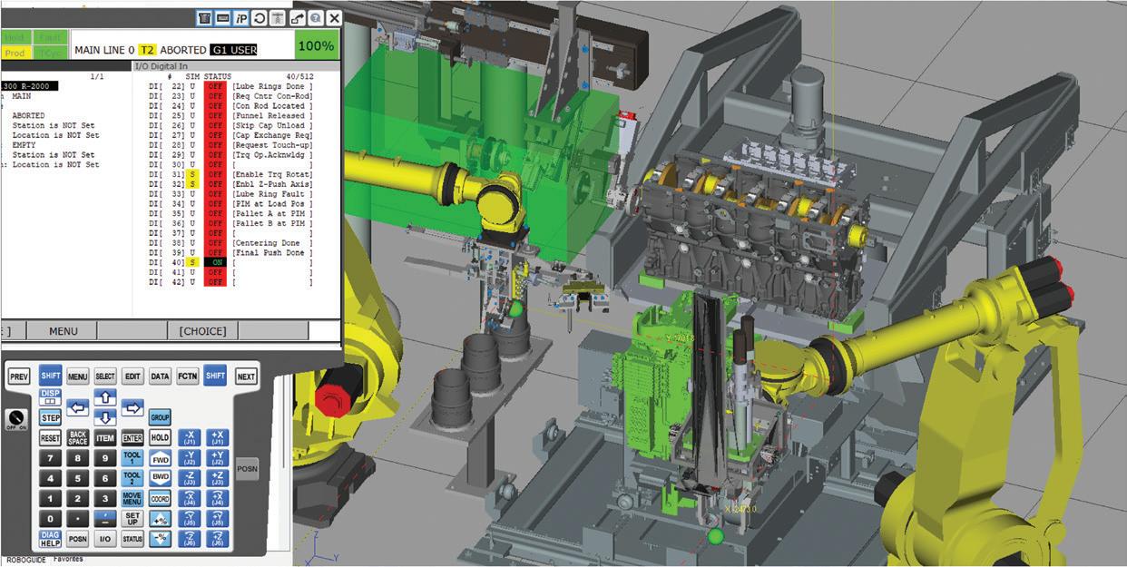The width and height of the screenshot is (1127, 567).
Task: Turn the teach pendant OFF/ON switch
Action: 16,419
